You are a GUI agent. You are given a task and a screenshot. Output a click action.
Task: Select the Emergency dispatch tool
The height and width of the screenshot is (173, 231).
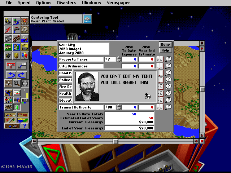tap(25, 21)
